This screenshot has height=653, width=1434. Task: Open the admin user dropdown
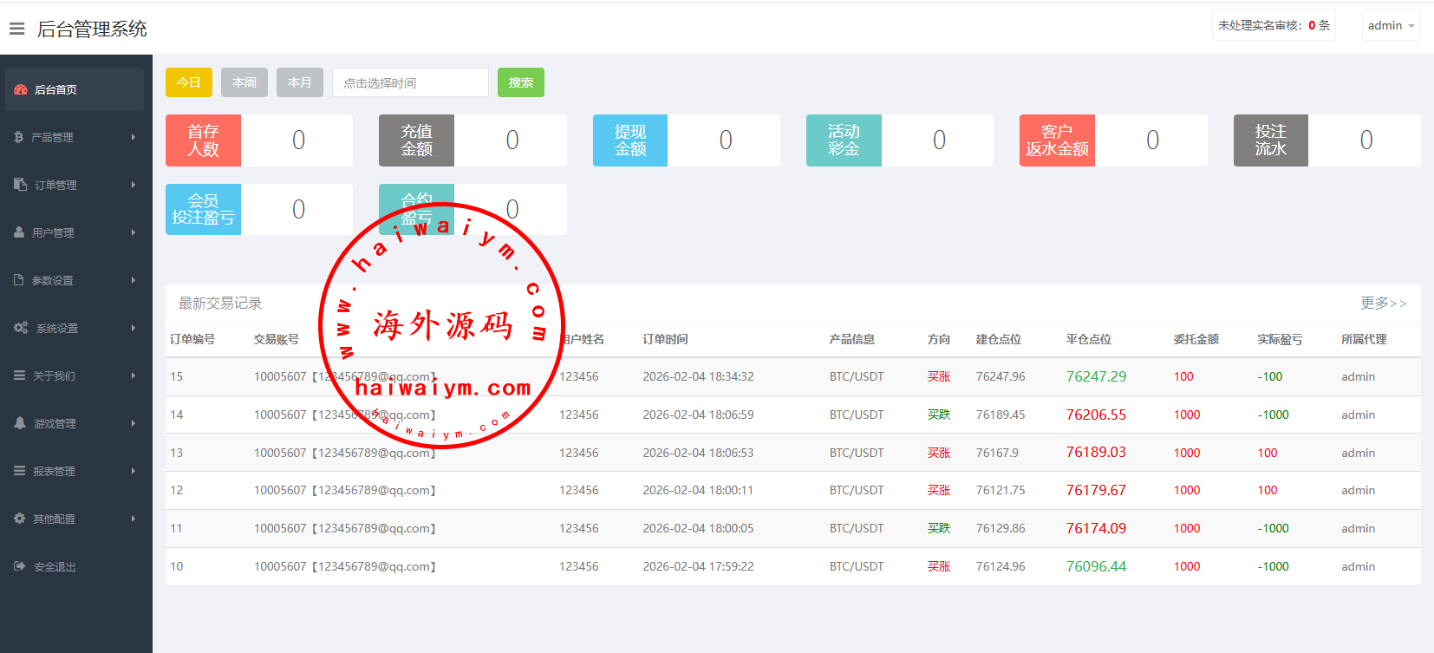click(x=1390, y=25)
